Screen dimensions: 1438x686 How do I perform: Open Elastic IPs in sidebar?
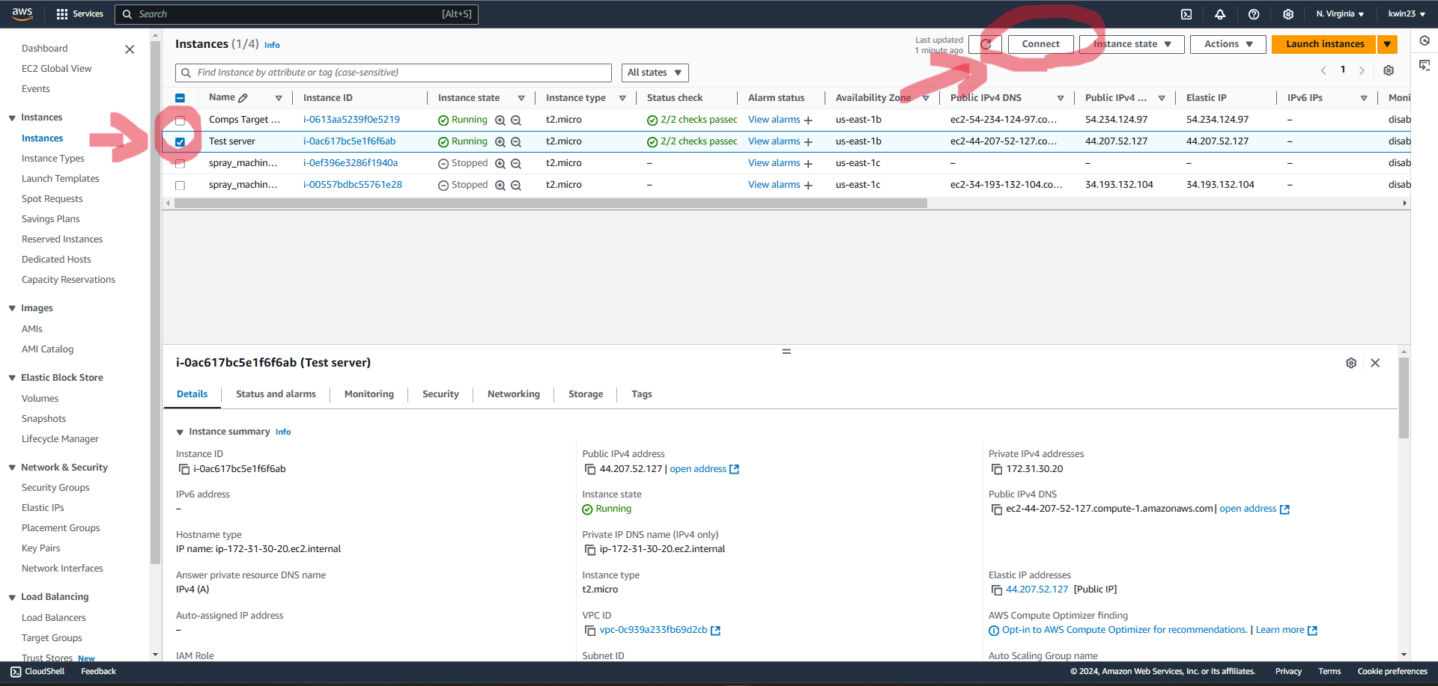(x=43, y=508)
